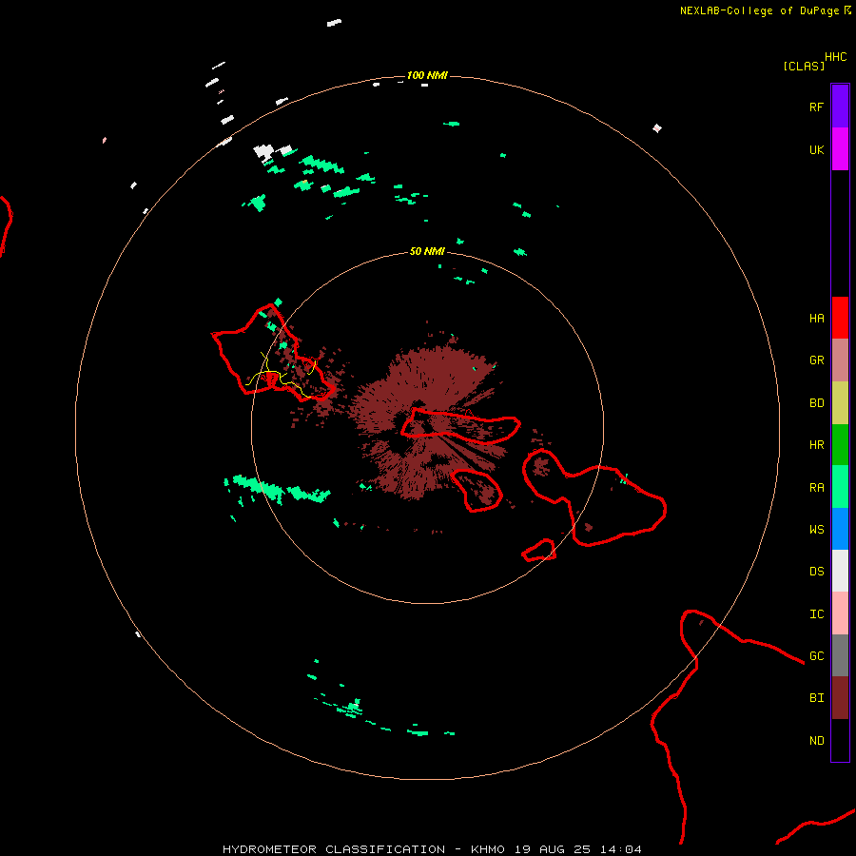
Task: Click the BI brown legend swatch
Action: (x=840, y=698)
